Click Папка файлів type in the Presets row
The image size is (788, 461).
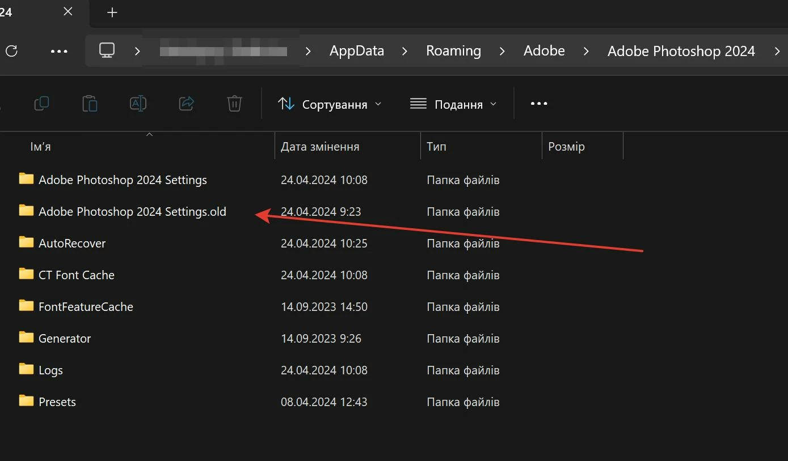(x=463, y=402)
